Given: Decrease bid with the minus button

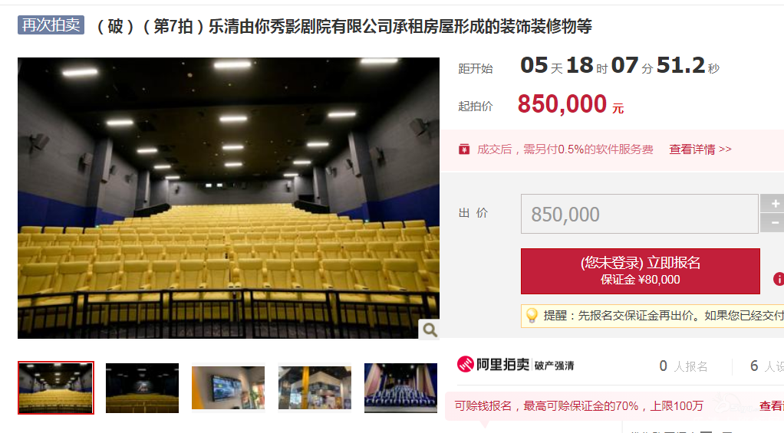Looking at the screenshot, I should tap(773, 223).
